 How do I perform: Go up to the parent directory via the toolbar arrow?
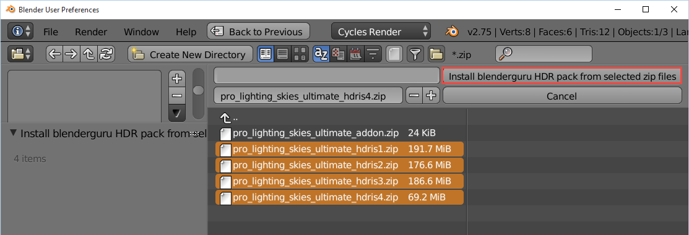pyautogui.click(x=89, y=54)
